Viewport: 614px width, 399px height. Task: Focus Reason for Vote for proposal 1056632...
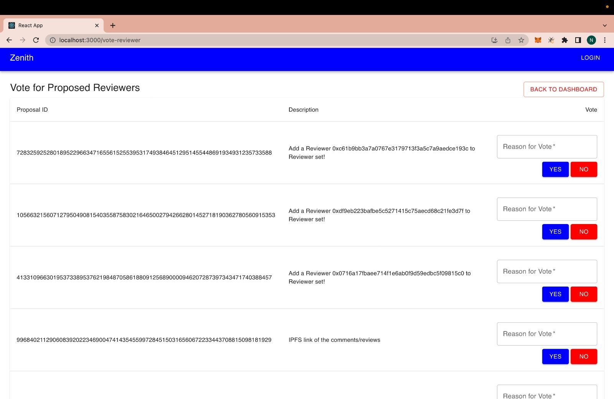(547, 209)
